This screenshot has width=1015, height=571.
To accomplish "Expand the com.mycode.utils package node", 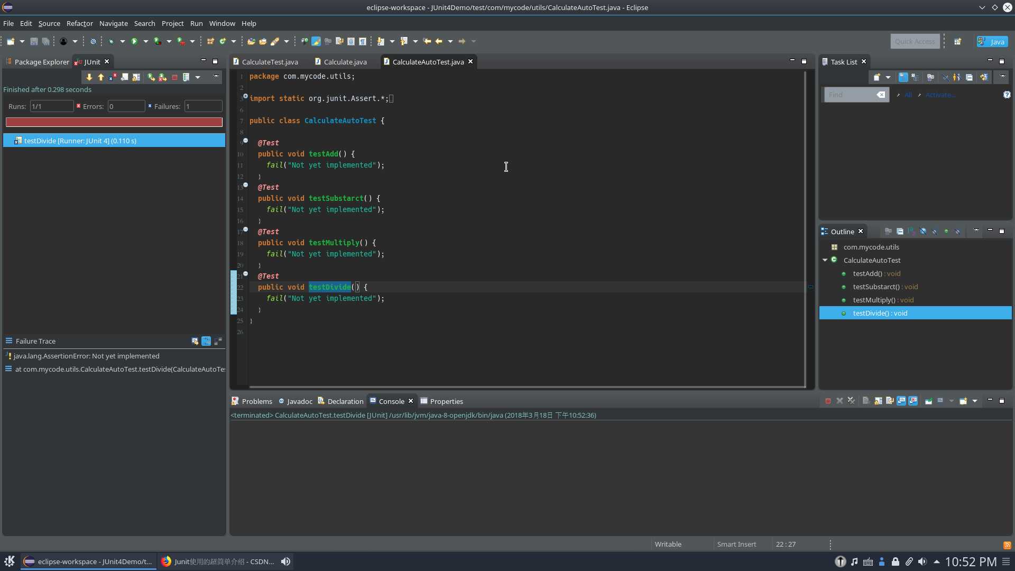I will (x=871, y=247).
